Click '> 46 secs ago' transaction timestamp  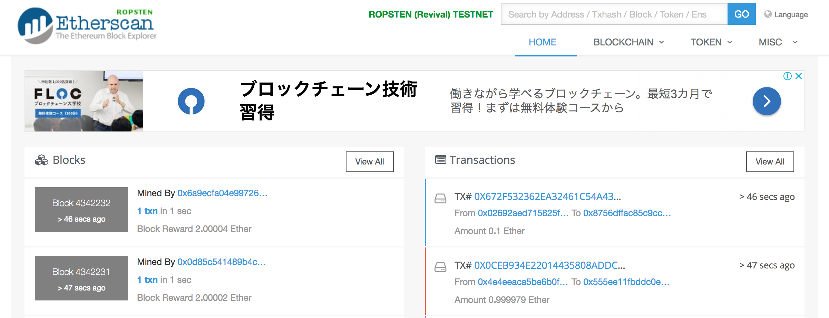pos(767,197)
